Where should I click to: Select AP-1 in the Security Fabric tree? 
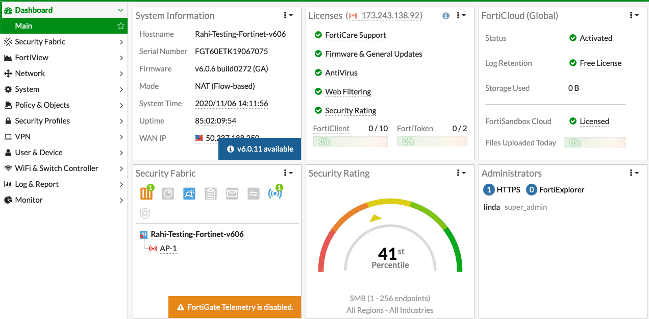pos(168,249)
